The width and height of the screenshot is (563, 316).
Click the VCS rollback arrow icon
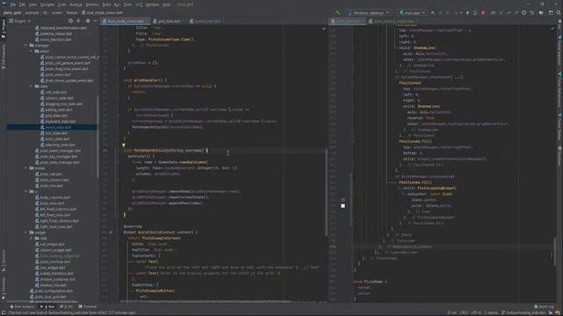point(531,12)
